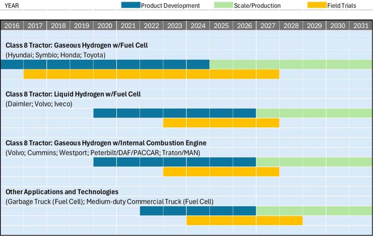Select the Internal Combustion Engine section heading
373x236 pixels.
[106, 143]
